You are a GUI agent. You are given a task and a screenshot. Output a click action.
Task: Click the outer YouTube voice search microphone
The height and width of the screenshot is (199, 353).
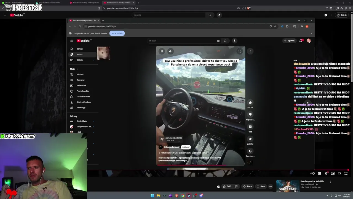coord(219,15)
